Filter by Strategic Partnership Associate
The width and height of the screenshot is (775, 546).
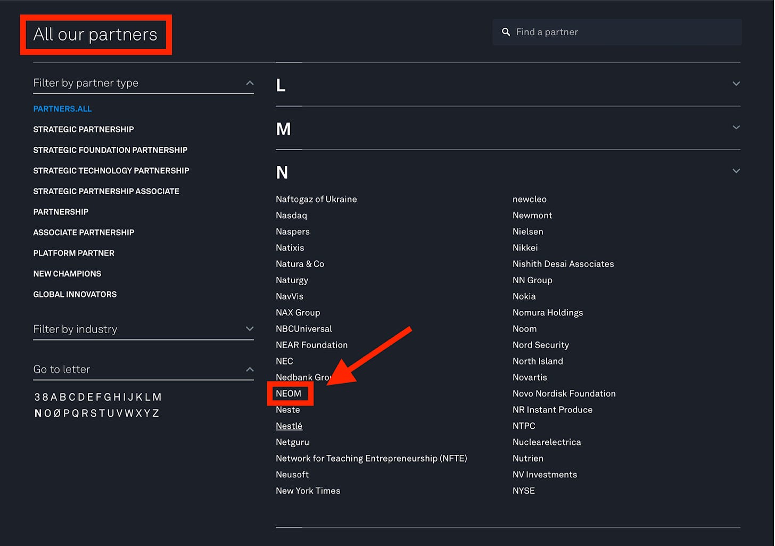(106, 191)
